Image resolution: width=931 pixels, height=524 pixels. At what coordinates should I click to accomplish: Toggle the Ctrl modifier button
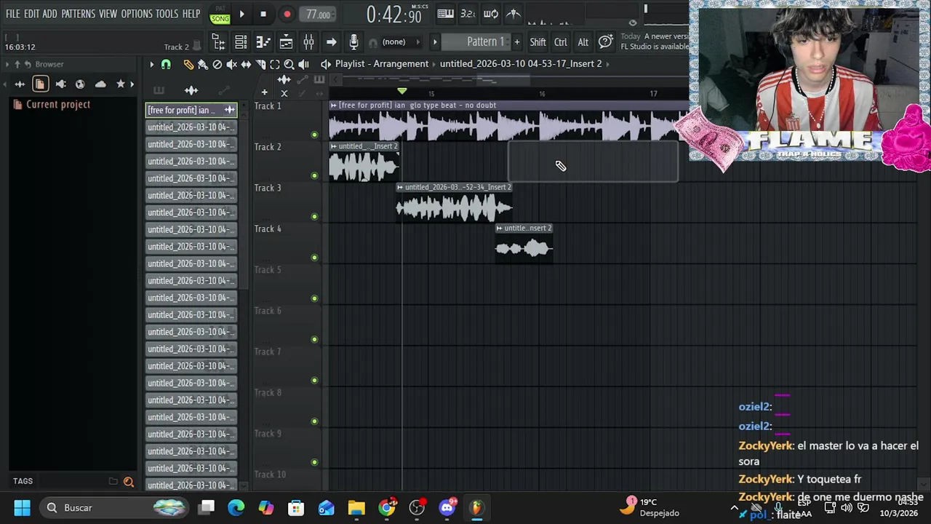coord(560,42)
